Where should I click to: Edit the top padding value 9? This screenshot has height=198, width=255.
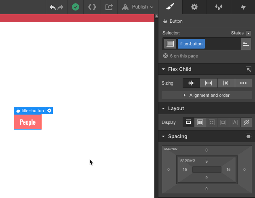click(x=207, y=161)
